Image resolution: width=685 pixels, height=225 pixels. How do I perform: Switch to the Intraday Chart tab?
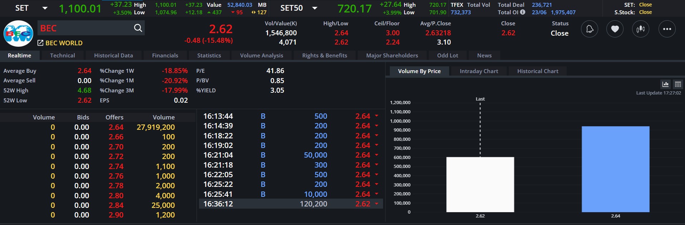479,71
